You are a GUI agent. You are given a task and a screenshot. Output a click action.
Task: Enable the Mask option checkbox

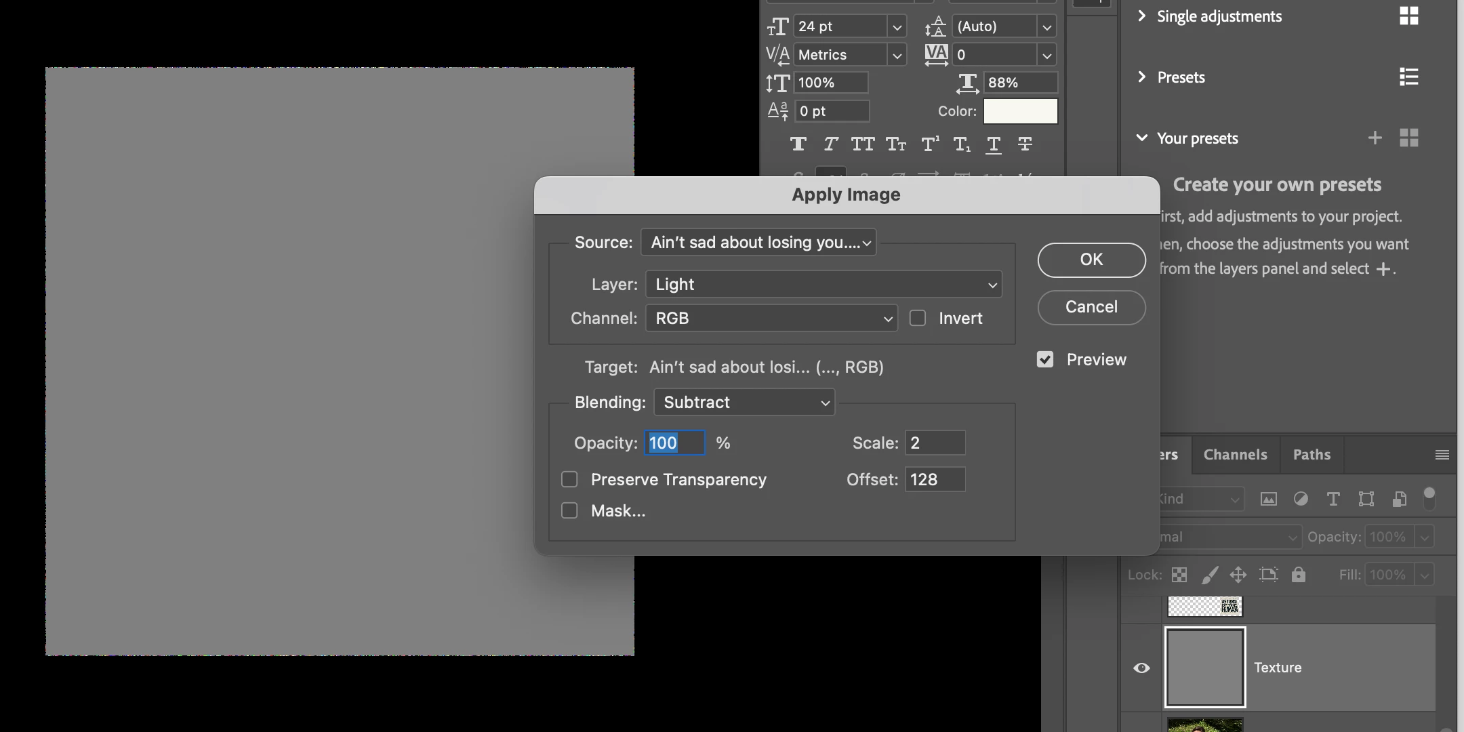[569, 510]
